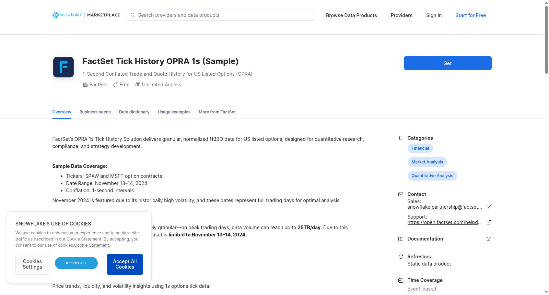
Task: Click 'Date Range: November 13–14, 2024' bullet
Action: (x=106, y=183)
